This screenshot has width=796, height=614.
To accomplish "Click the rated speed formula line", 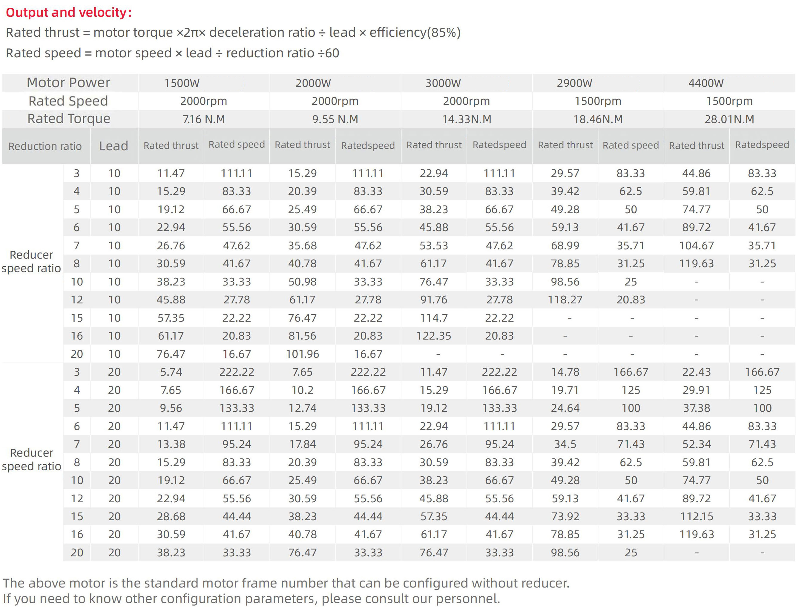I will 172,53.
